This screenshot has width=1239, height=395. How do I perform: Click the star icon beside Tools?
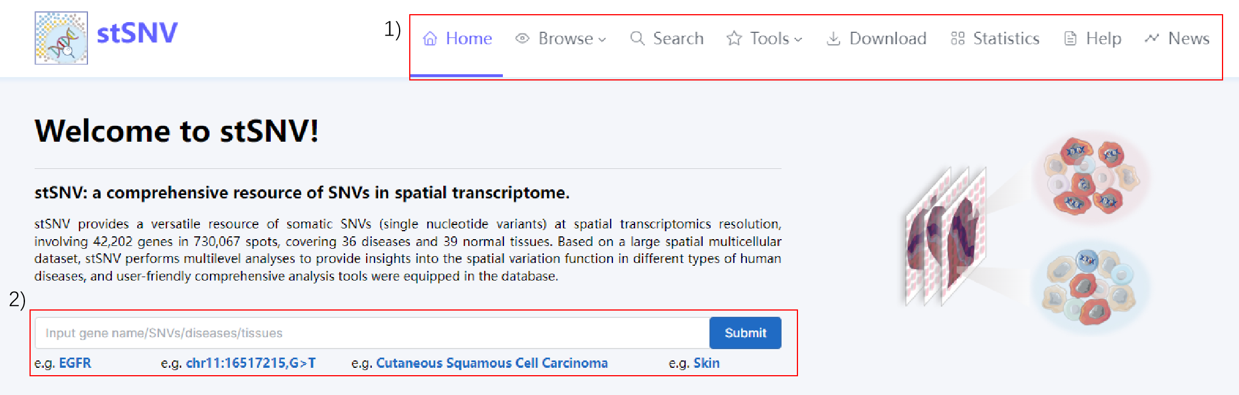click(x=734, y=39)
